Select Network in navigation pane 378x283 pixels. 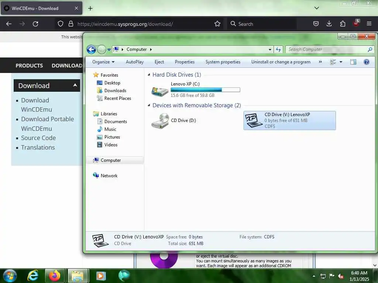(109, 176)
